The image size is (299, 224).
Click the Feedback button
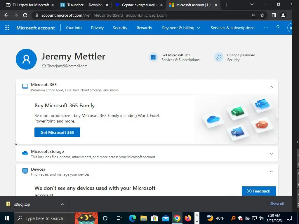click(259, 191)
